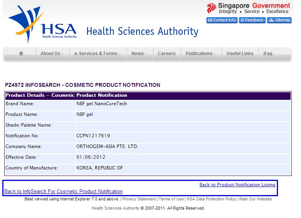Open the Contact Info button

coord(222,20)
